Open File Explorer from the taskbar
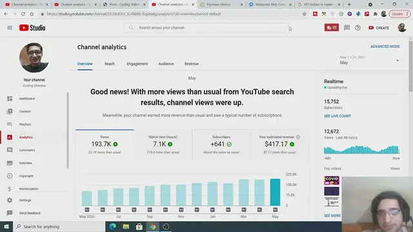Screen dimensions: 413x232 point(126,226)
